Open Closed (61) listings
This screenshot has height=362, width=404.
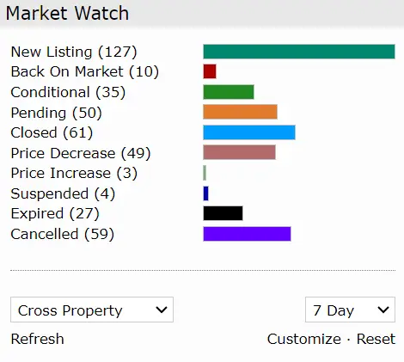52,133
